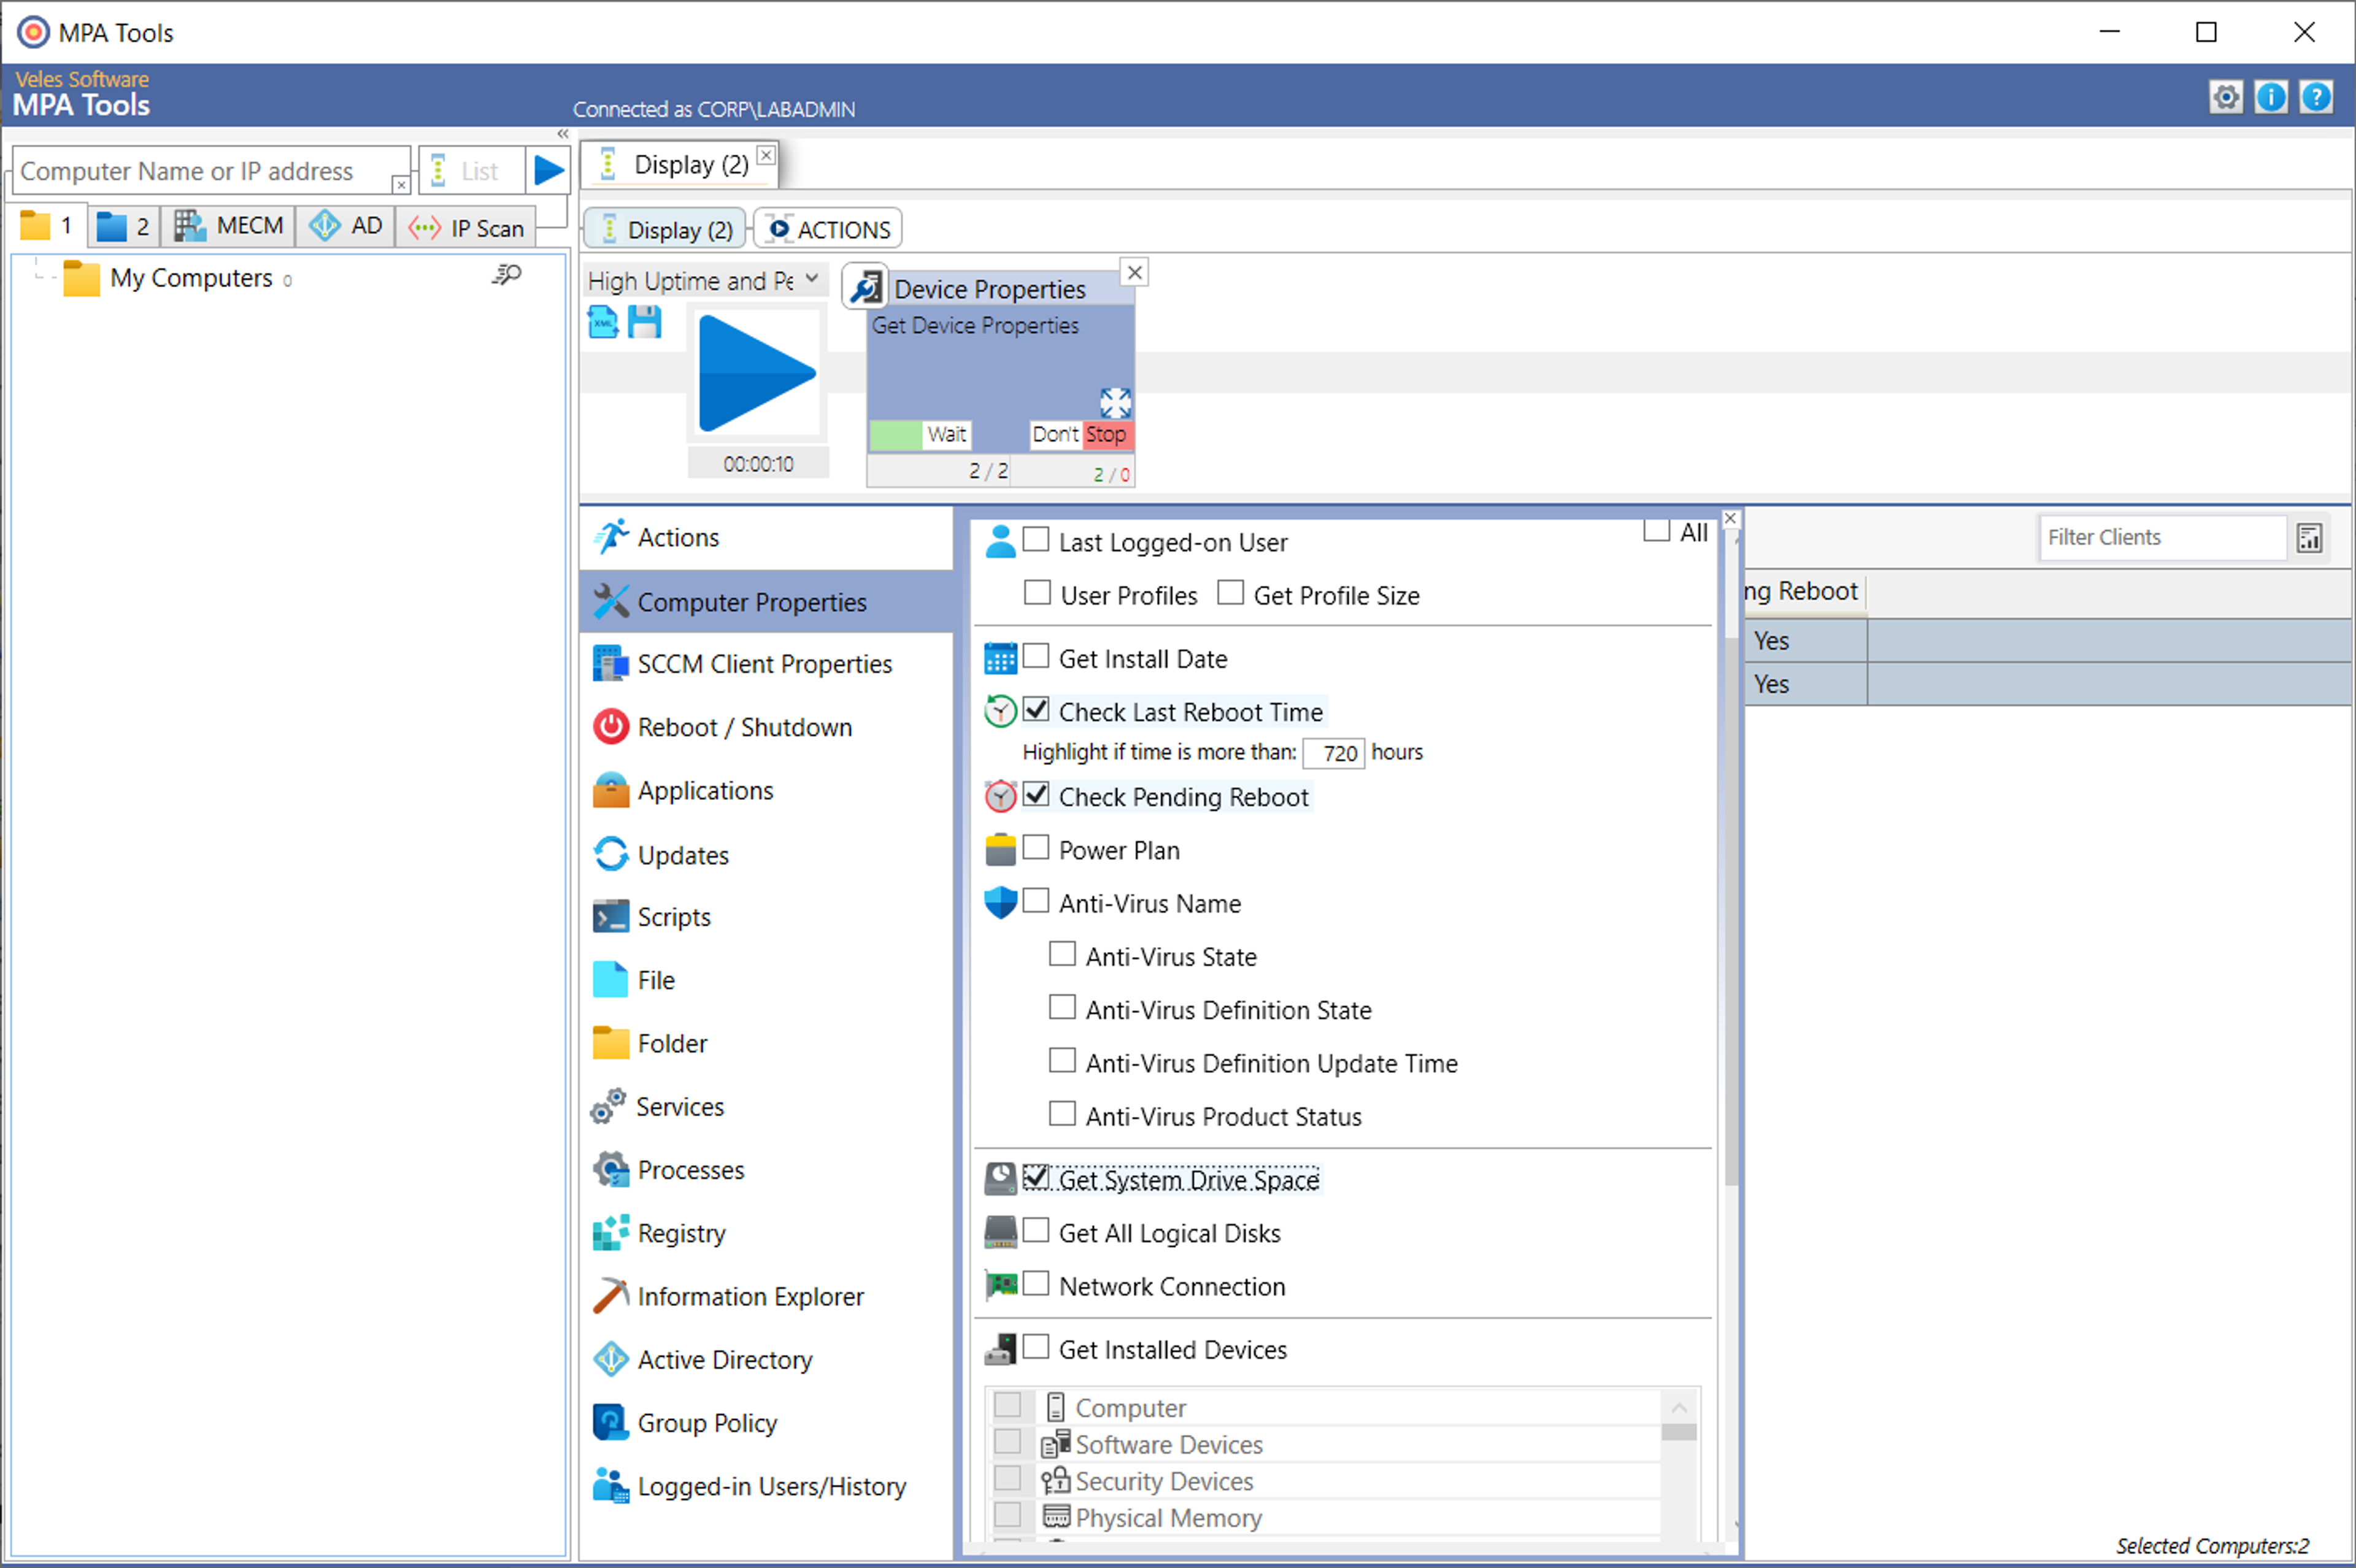This screenshot has height=1568, width=2356.
Task: Open the help question mark icon
Action: click(x=2315, y=97)
